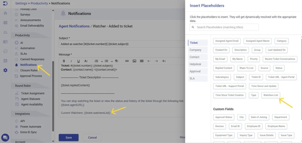The width and height of the screenshot is (302, 143).
Task: Insert a table into the message
Action: (142, 61)
